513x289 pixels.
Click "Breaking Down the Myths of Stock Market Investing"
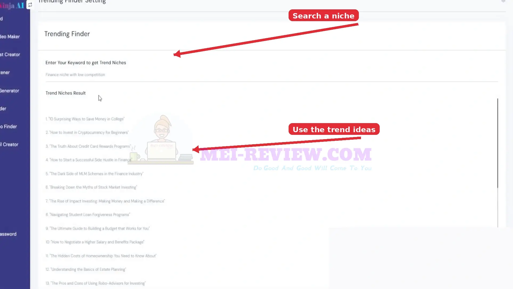tap(91, 187)
